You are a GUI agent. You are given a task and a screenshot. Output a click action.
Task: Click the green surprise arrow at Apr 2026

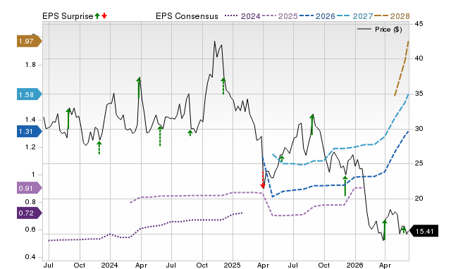(x=385, y=230)
